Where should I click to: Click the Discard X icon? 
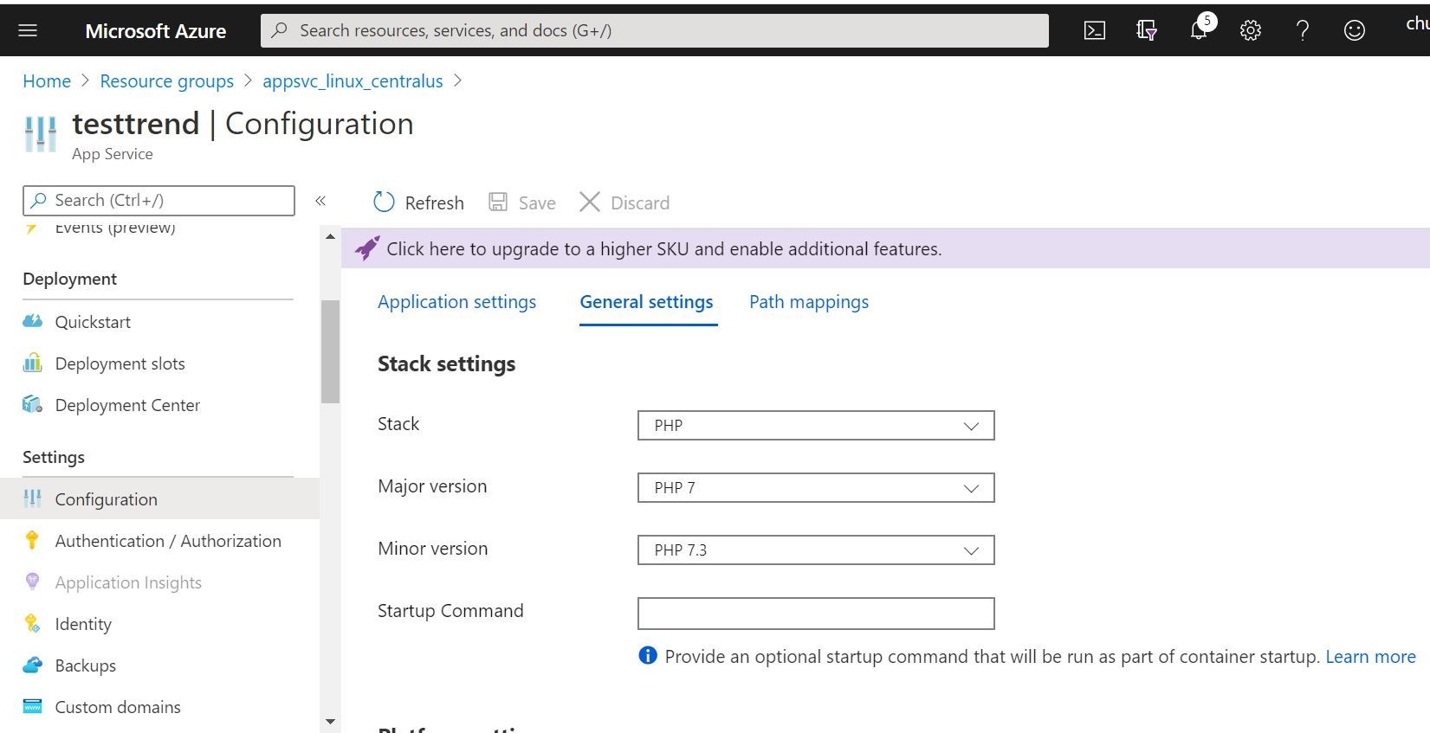coord(589,203)
